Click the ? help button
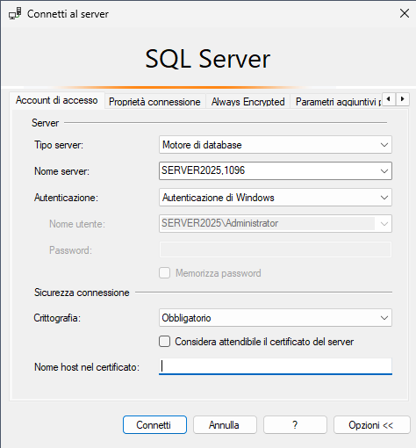The height and width of the screenshot is (448, 416). pos(295,424)
